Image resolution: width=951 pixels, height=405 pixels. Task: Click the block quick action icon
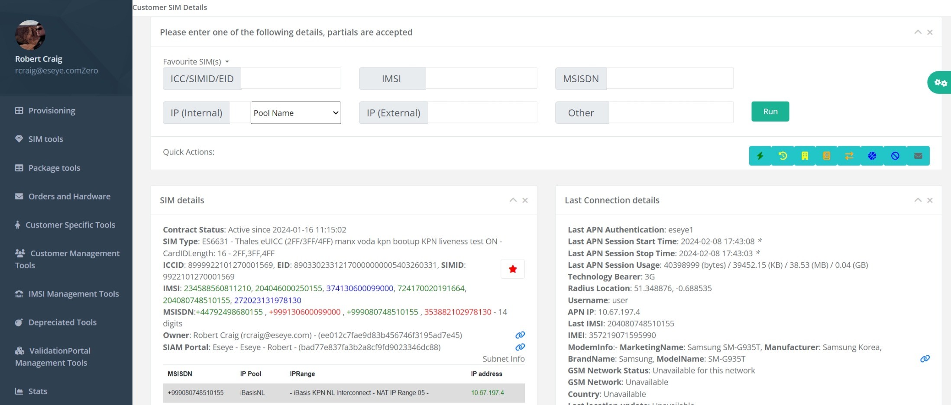point(895,156)
